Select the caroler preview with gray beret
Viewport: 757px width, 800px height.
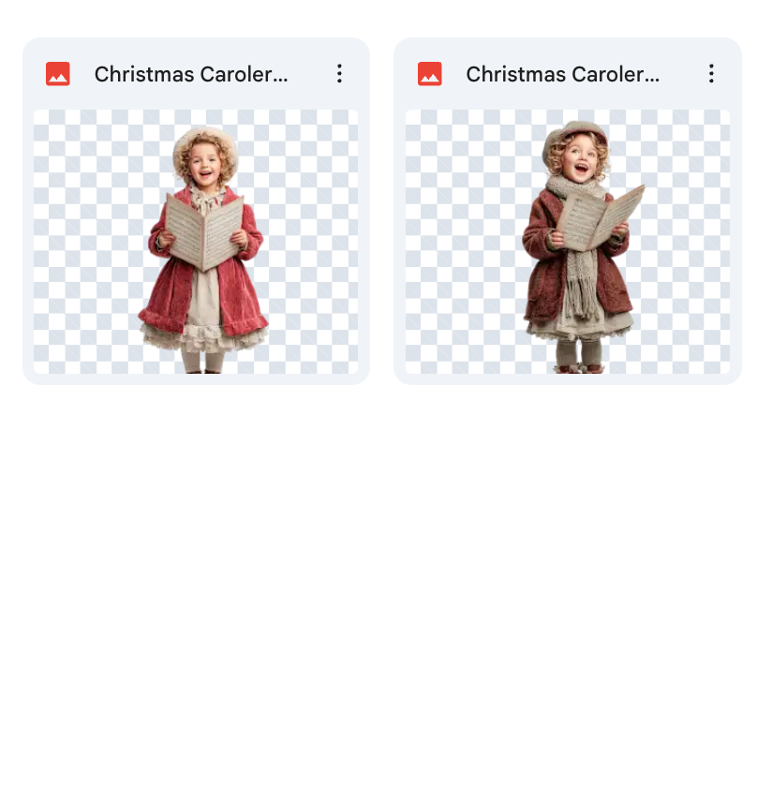[568, 242]
